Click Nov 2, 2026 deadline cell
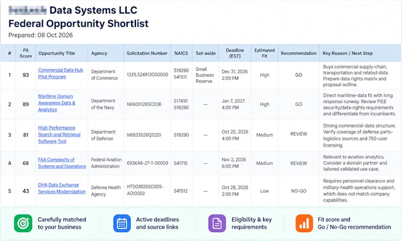This screenshot has height=241, width=402. [234, 163]
